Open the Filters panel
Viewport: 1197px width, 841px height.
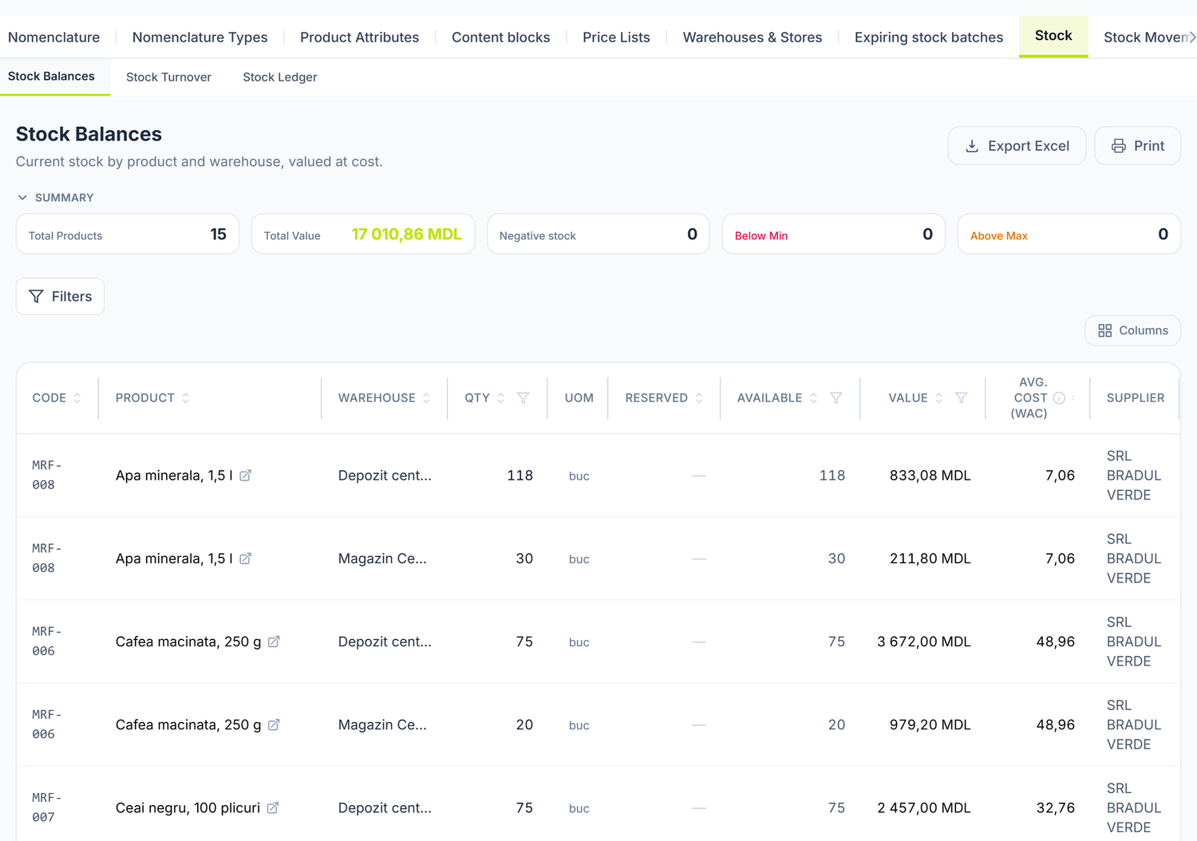60,296
